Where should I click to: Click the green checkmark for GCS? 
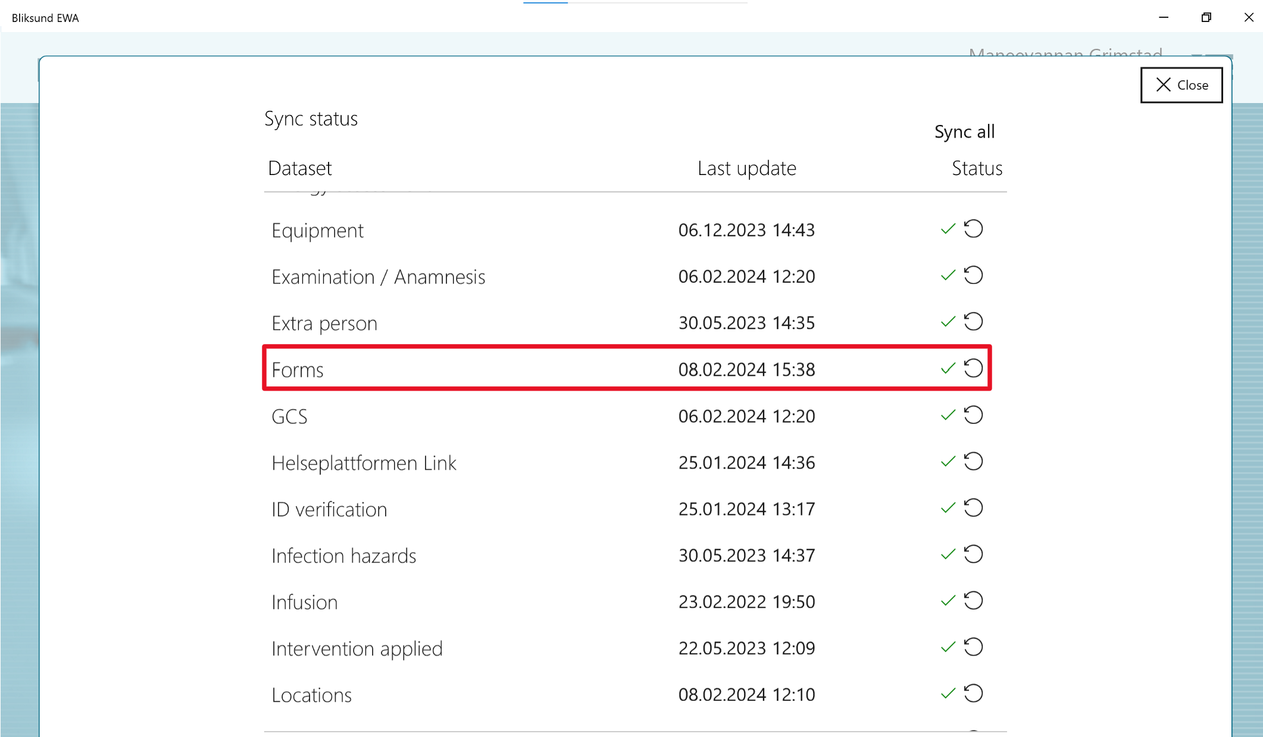(948, 415)
